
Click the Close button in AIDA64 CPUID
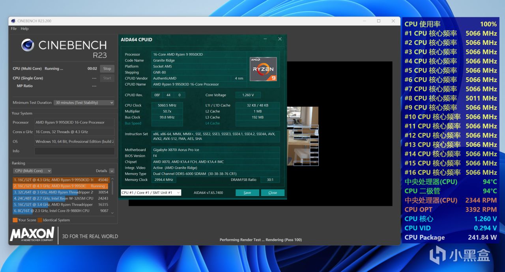click(273, 193)
